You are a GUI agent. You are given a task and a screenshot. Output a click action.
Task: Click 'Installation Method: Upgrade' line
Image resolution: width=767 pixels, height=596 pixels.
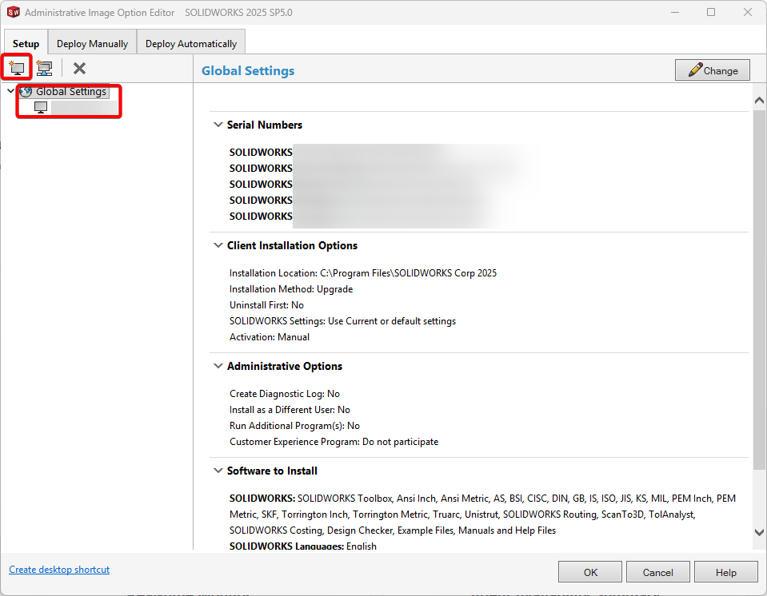pyautogui.click(x=291, y=289)
